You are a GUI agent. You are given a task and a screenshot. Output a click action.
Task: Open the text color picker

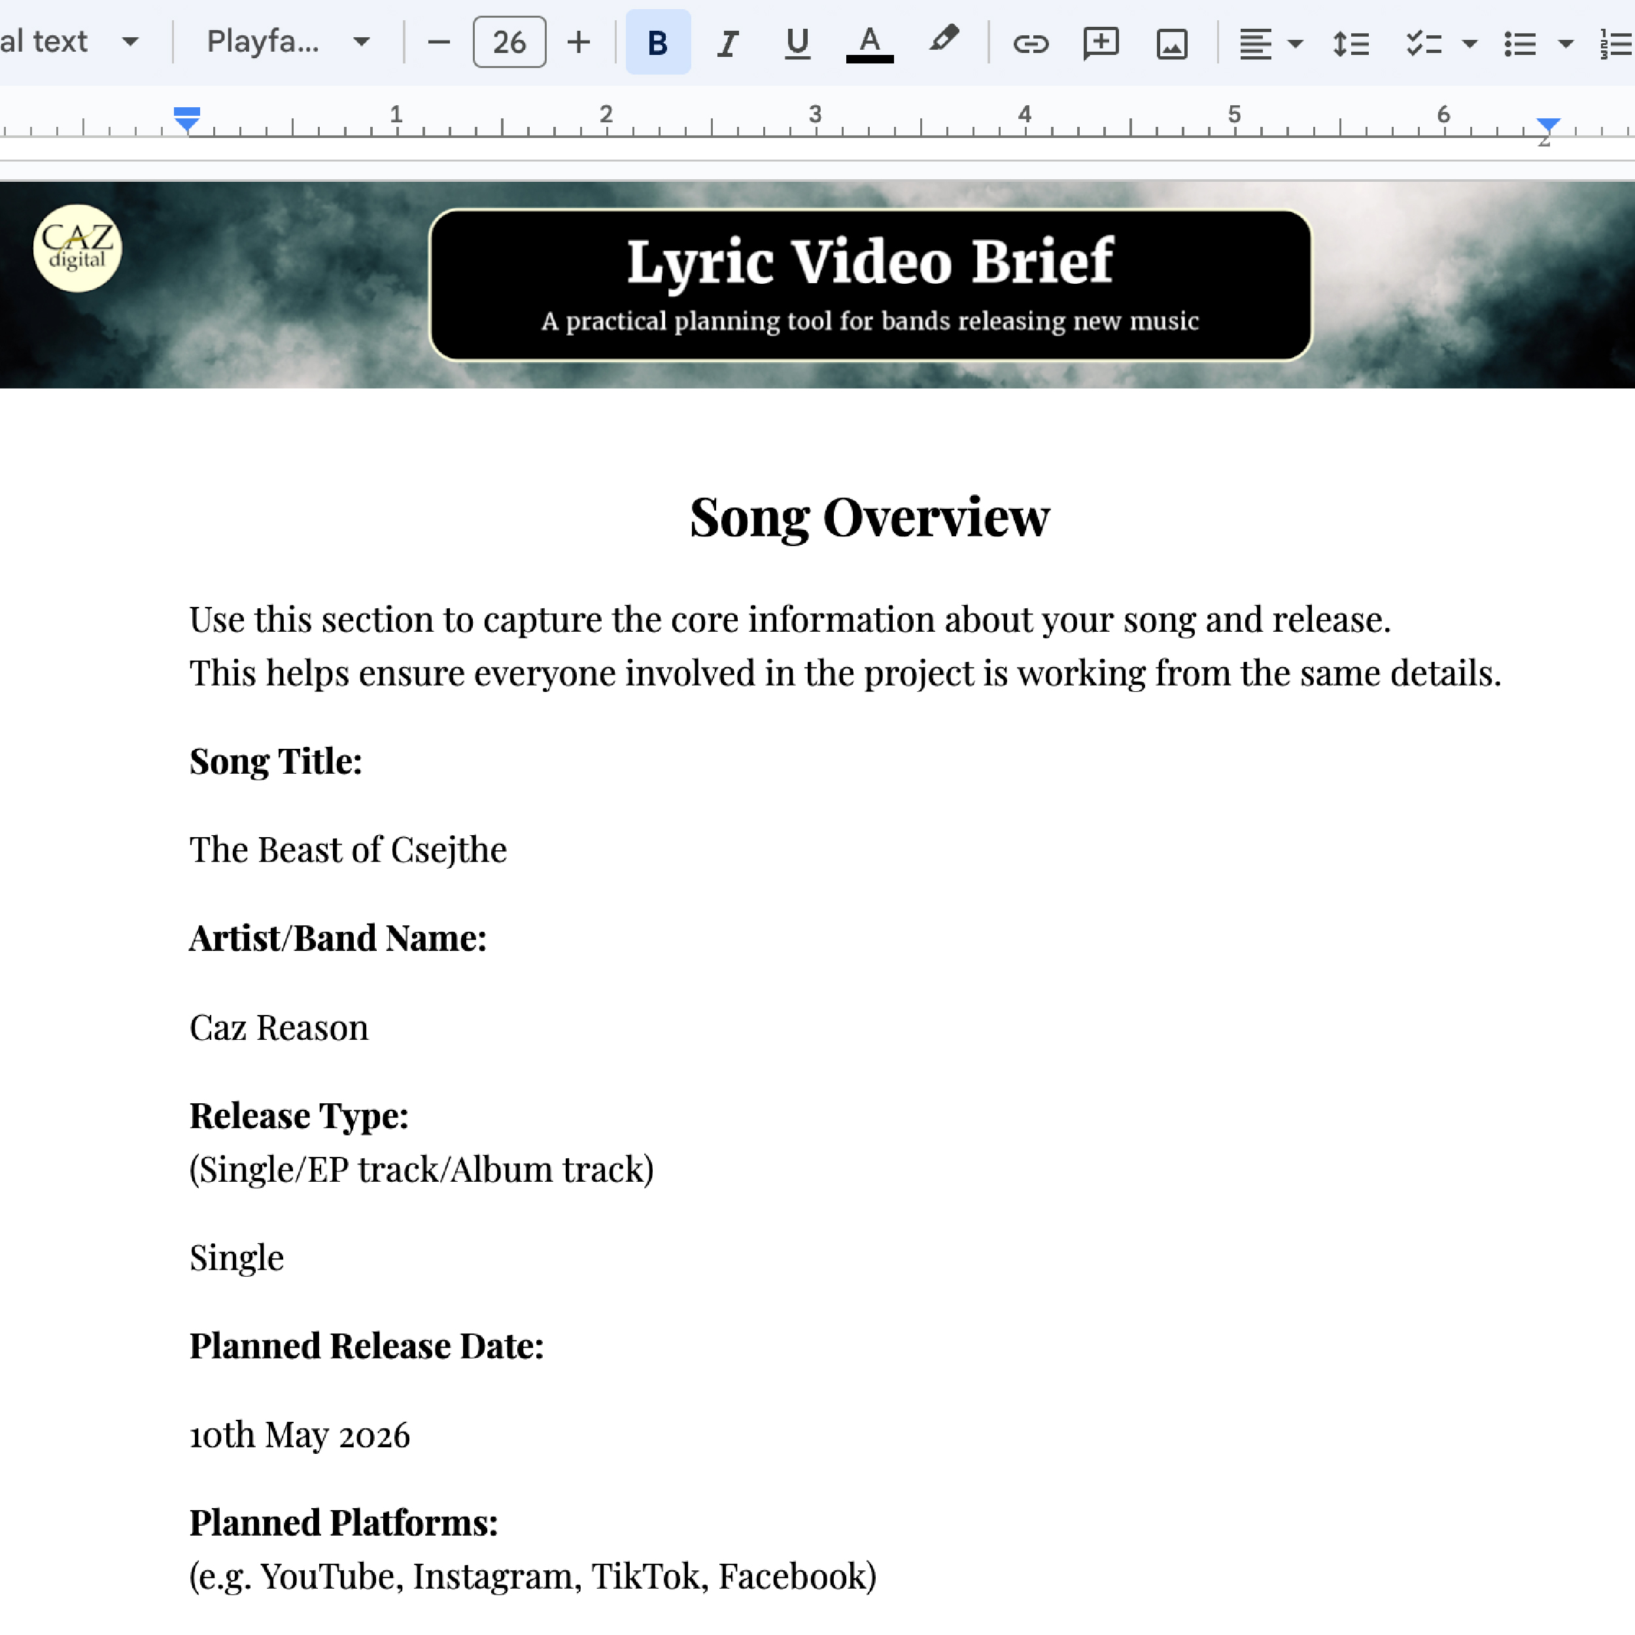point(869,43)
